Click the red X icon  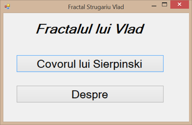180,4
